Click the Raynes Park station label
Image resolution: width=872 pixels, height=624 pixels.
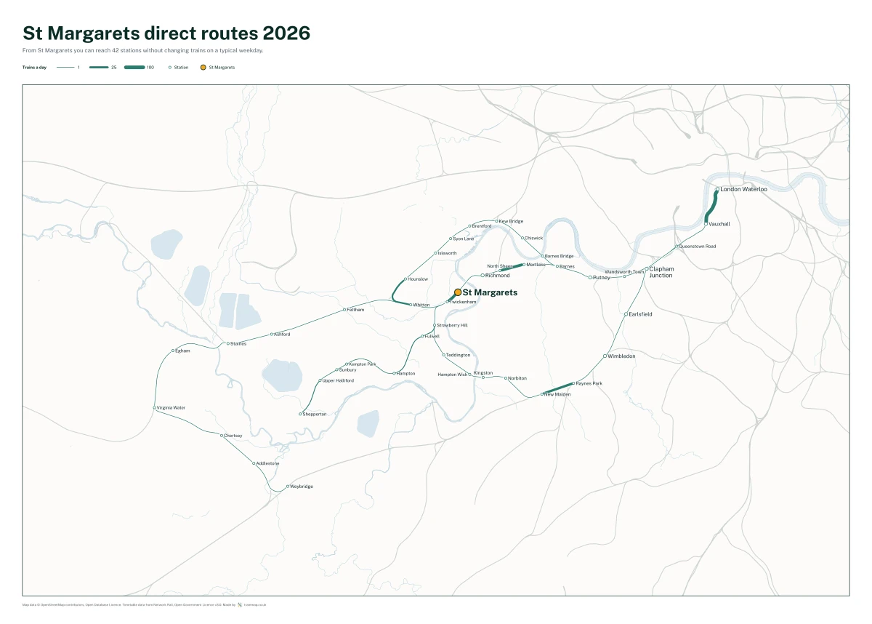tap(589, 383)
